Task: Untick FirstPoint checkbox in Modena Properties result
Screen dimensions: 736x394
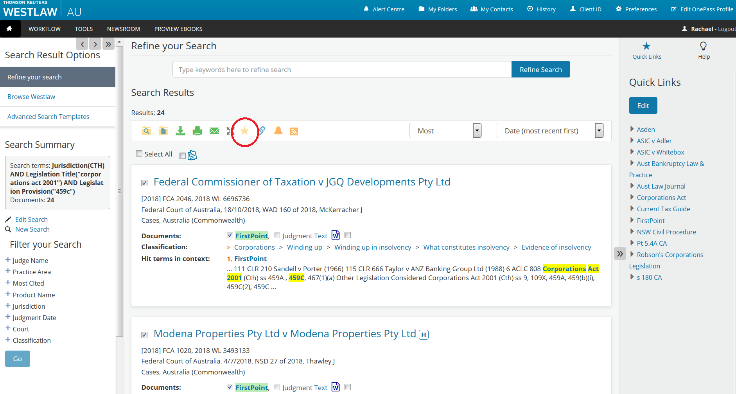Action: [x=230, y=387]
